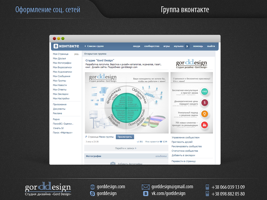Click the post timestamp 3 апр в 23:38
Screen dimensions: 267x200
pos(92,142)
